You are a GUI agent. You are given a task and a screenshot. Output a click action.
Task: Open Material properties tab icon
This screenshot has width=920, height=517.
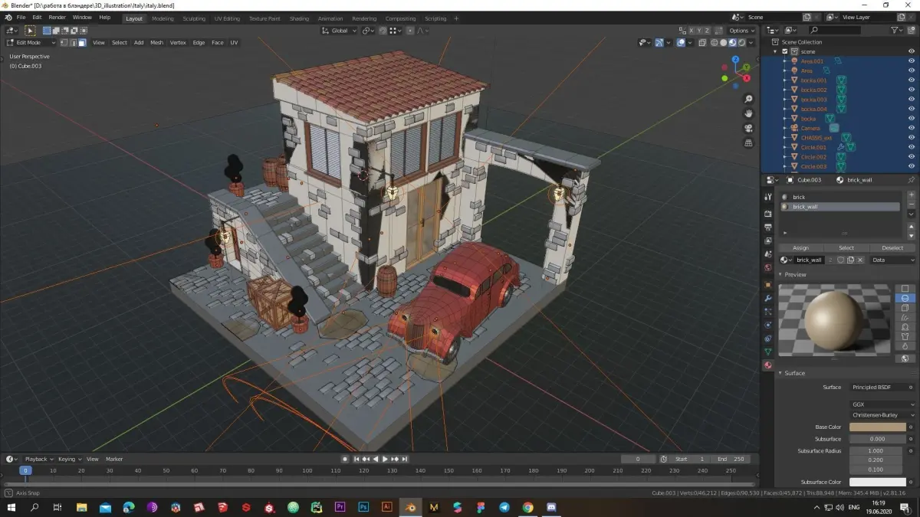coord(768,365)
